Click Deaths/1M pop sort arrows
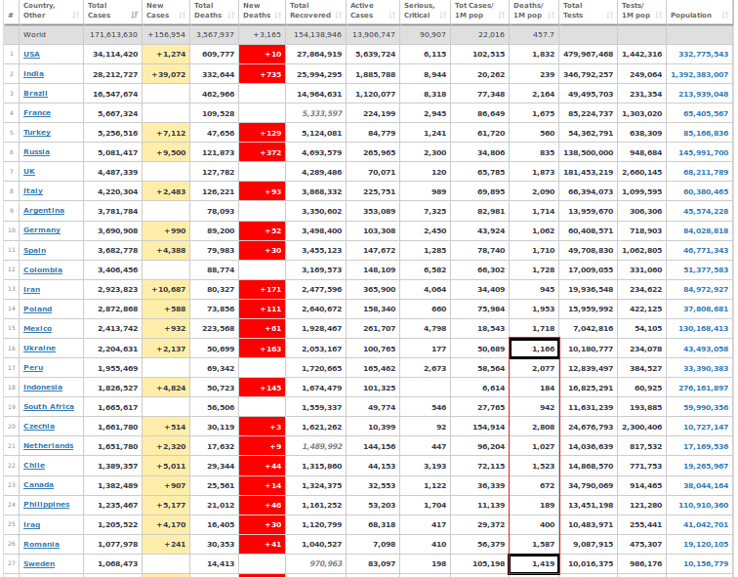Image resolution: width=738 pixels, height=577 pixels. [552, 15]
